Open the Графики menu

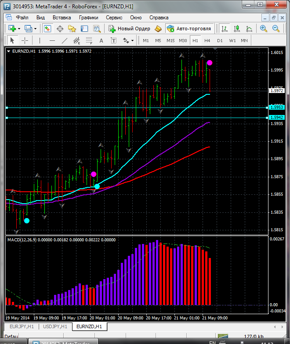88,18
